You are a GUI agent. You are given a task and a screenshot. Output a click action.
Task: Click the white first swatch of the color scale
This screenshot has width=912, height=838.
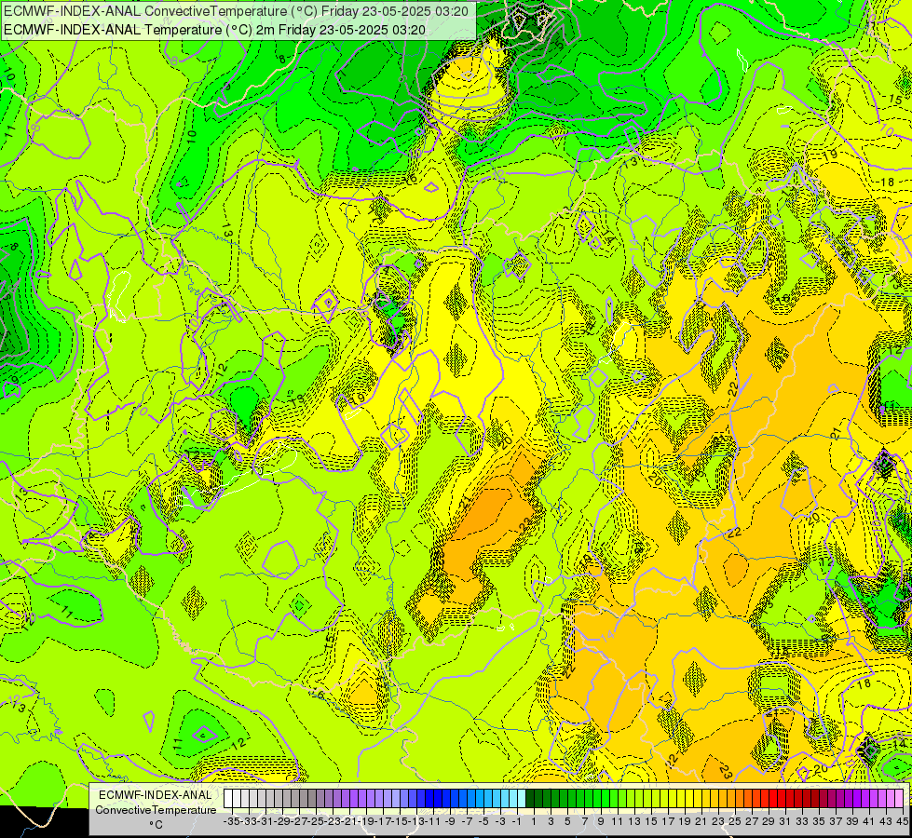(228, 799)
